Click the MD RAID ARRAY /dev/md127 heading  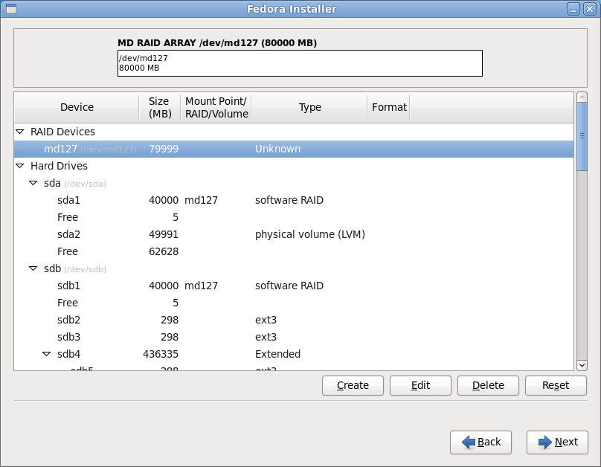[217, 43]
